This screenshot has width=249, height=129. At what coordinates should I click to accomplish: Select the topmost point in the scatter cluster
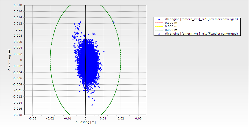click(x=80, y=22)
